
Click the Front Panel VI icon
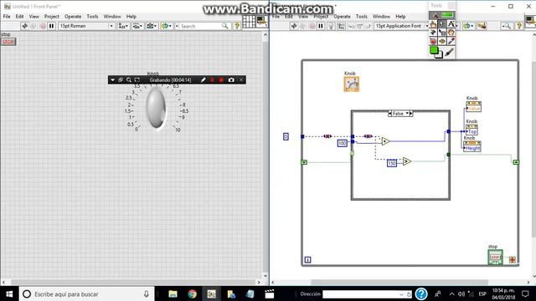pos(262,21)
